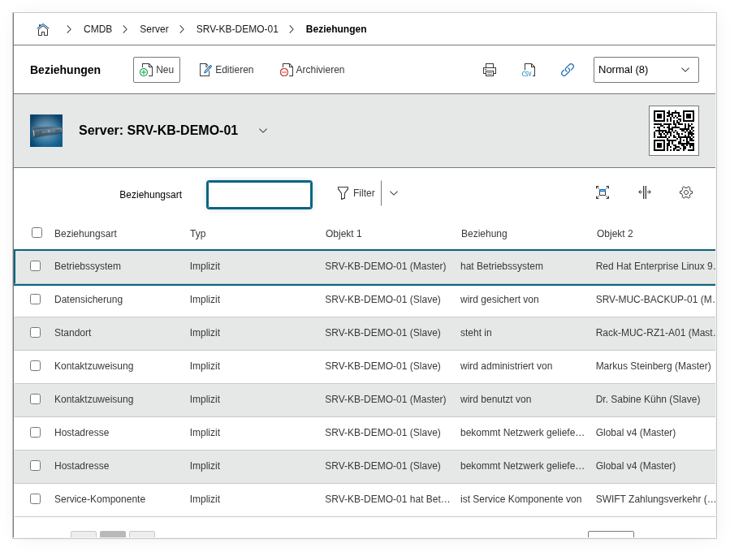Screen dimensions: 730x552
Task: Select all rows with header checkbox
Action: [37, 233]
